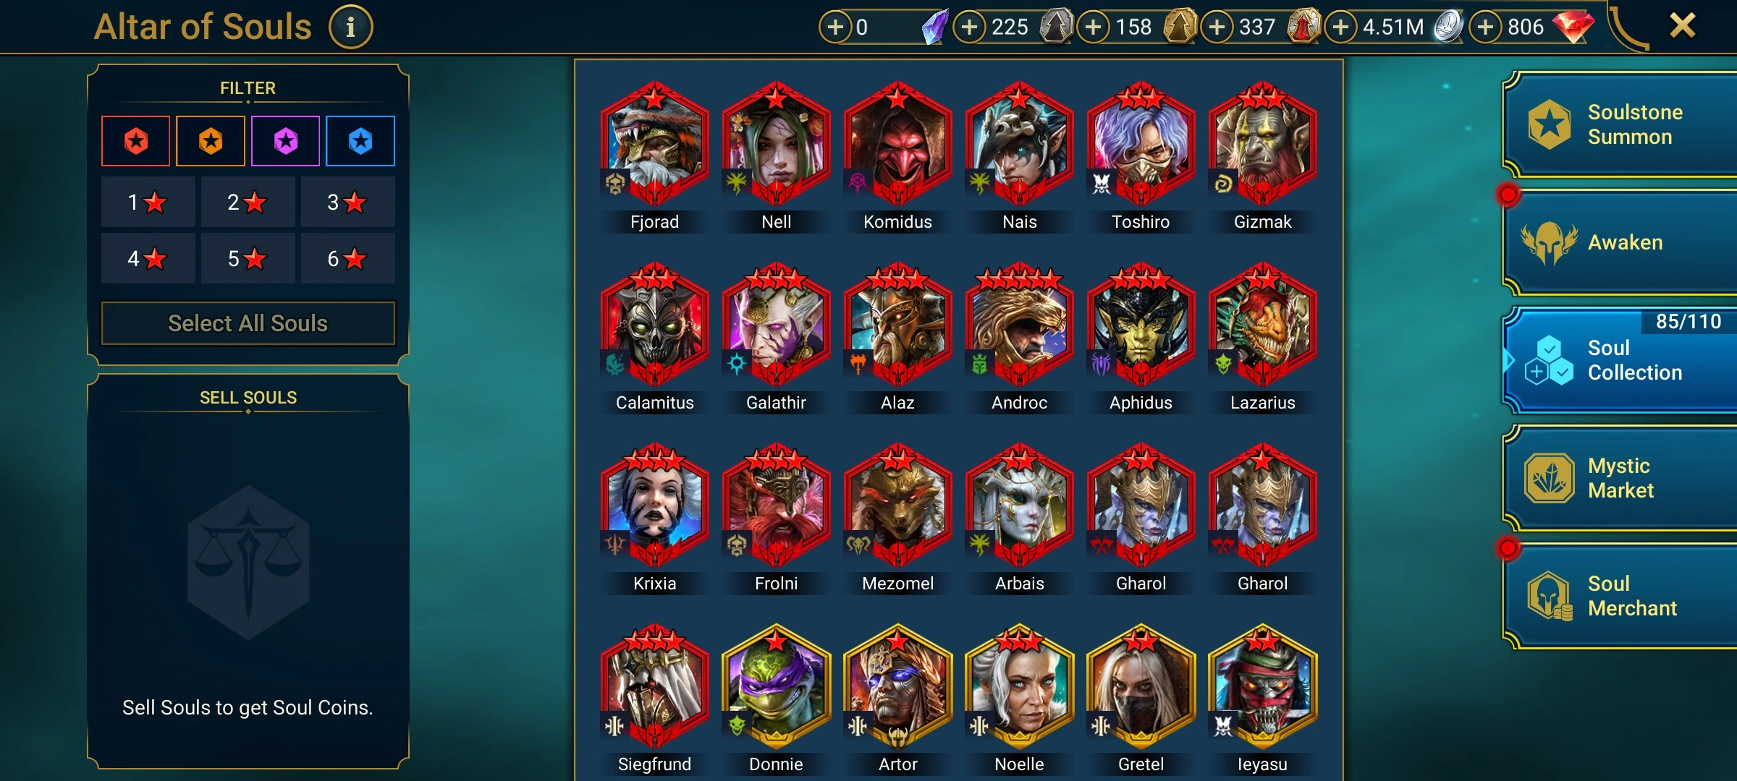Filter souls by 6 stars
The image size is (1737, 781).
(347, 258)
